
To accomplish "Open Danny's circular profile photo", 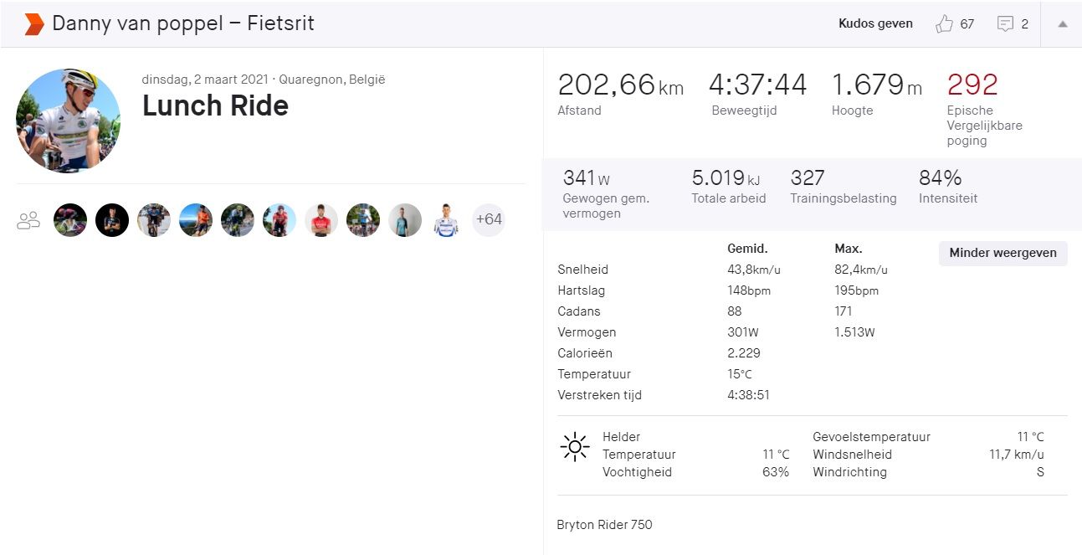I will pos(68,120).
